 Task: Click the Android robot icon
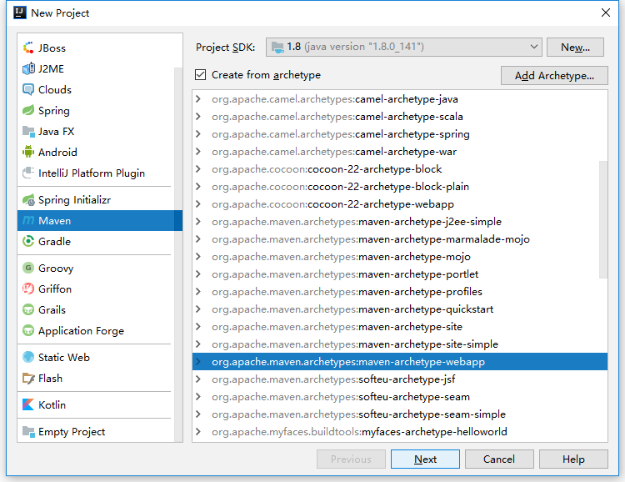pos(29,153)
